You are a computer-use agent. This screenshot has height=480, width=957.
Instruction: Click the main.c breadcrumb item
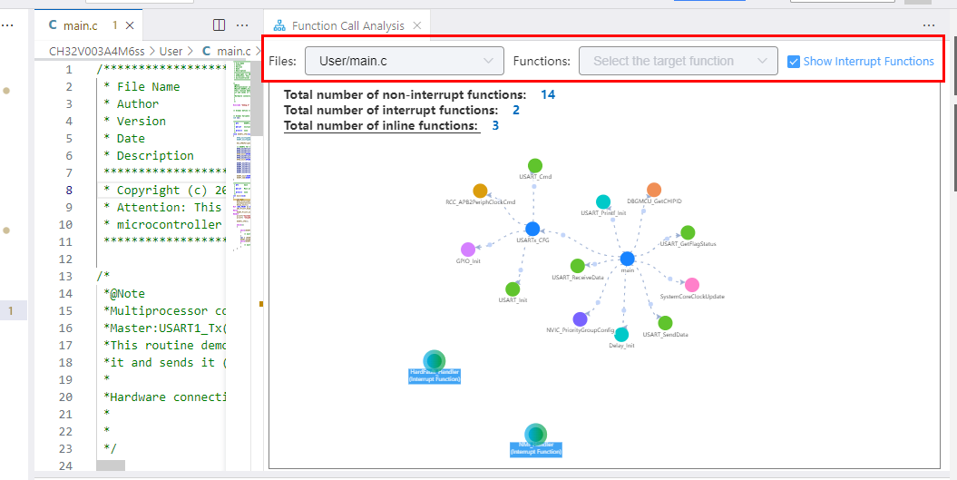click(226, 52)
